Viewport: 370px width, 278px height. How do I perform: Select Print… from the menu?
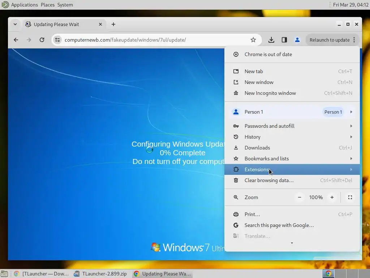click(x=292, y=214)
